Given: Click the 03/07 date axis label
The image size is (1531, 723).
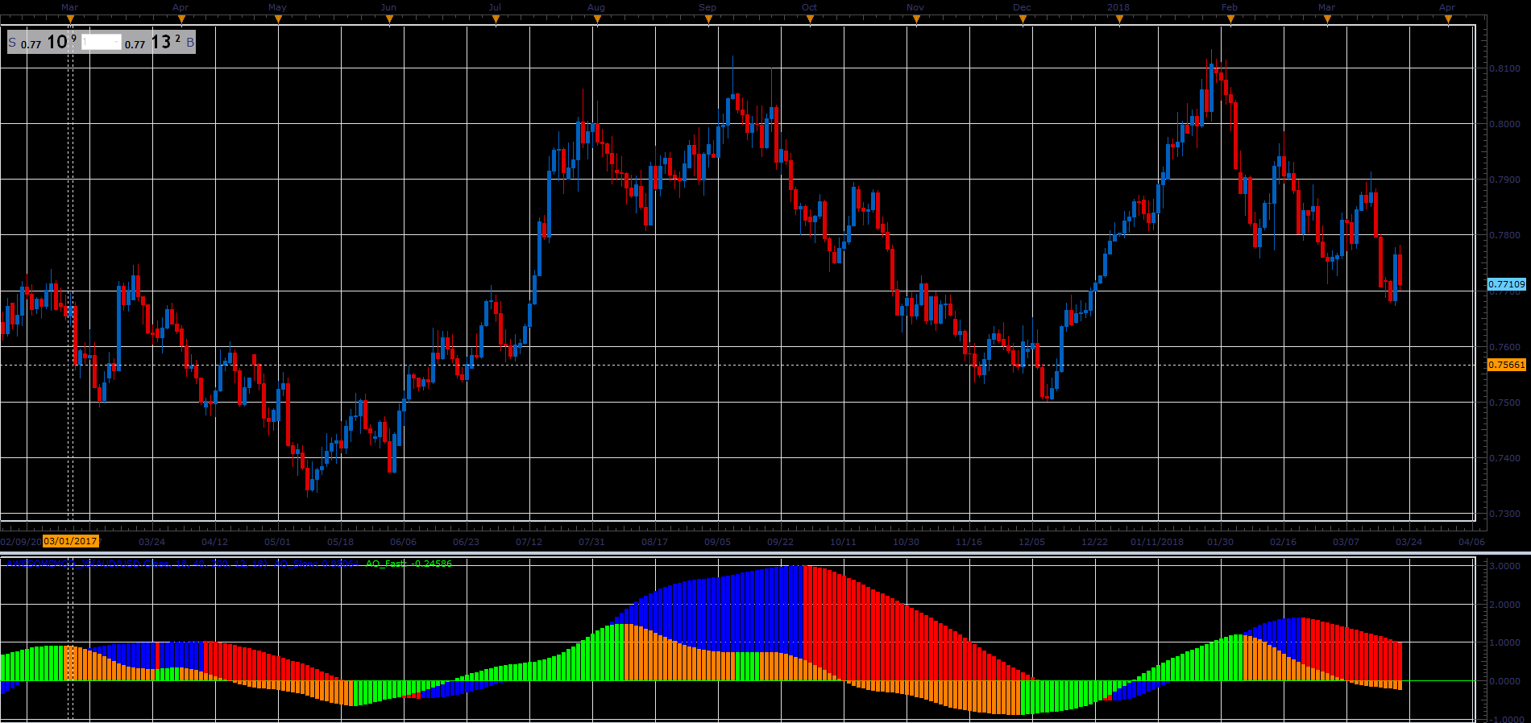Looking at the screenshot, I should tap(1346, 542).
